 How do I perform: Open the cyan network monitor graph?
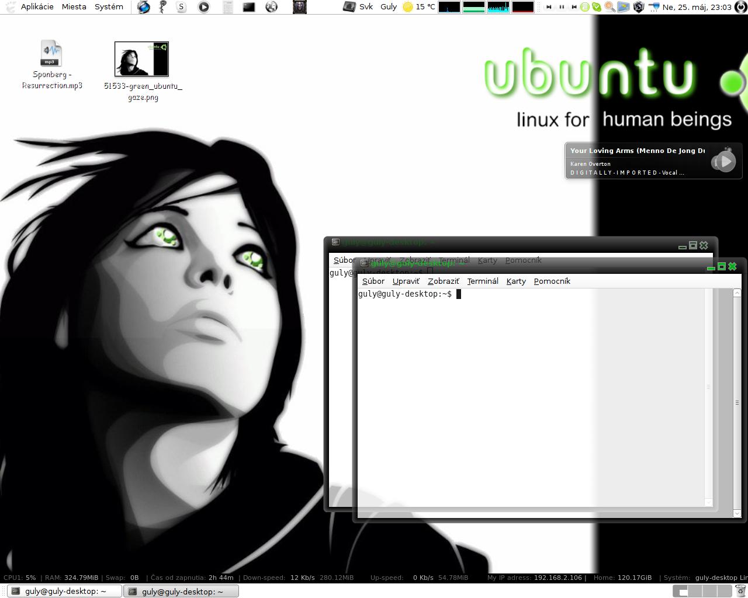coord(498,7)
